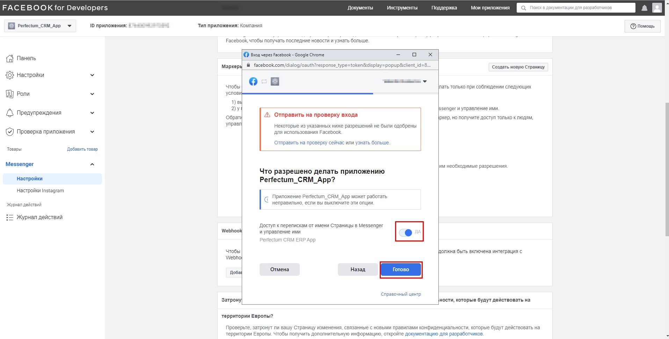Click the Роли person badge icon
669x339 pixels.
(x=10, y=94)
